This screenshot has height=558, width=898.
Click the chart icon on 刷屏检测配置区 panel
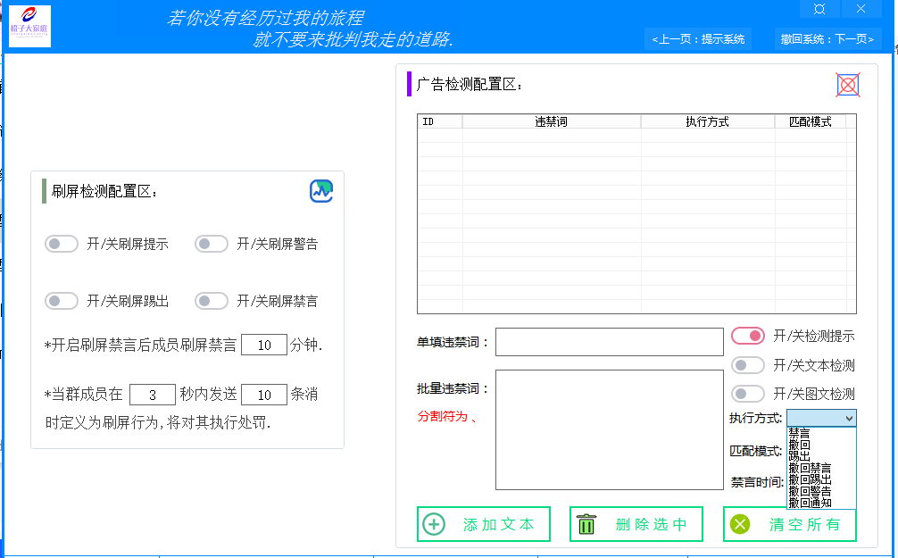click(x=320, y=191)
